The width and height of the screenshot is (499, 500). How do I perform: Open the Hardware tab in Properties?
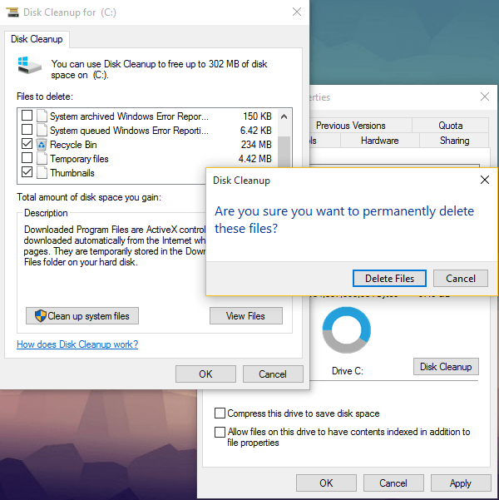click(379, 141)
